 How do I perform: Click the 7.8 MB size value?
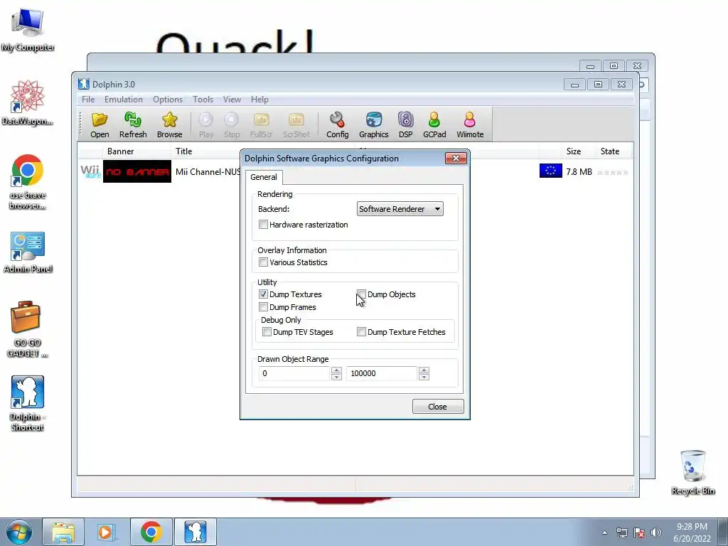pos(579,172)
